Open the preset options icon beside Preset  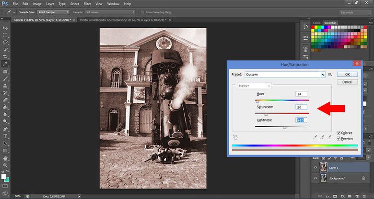pos(330,75)
